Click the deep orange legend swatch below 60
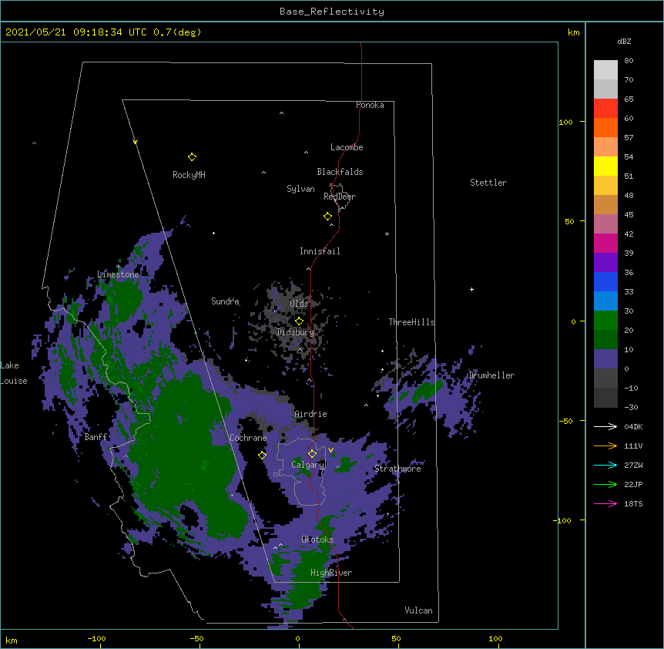Screen dimensions: 664x649 (605, 127)
